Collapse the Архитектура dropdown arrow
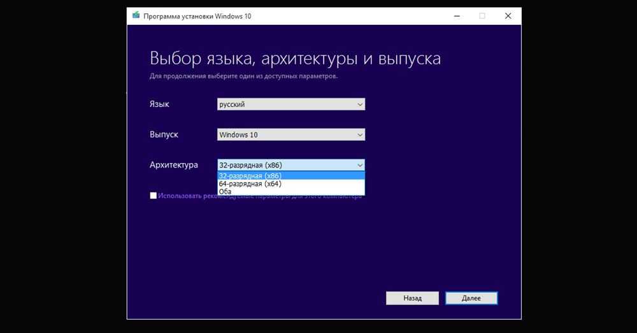This screenshot has height=333, width=637. (359, 165)
